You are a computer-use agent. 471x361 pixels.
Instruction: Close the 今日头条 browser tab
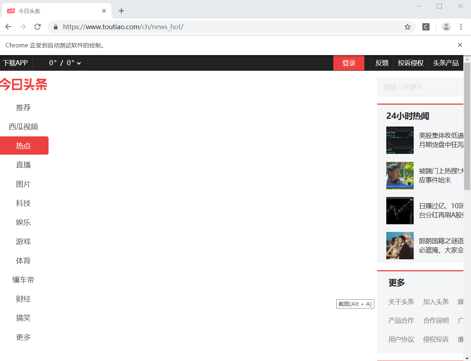pos(104,11)
